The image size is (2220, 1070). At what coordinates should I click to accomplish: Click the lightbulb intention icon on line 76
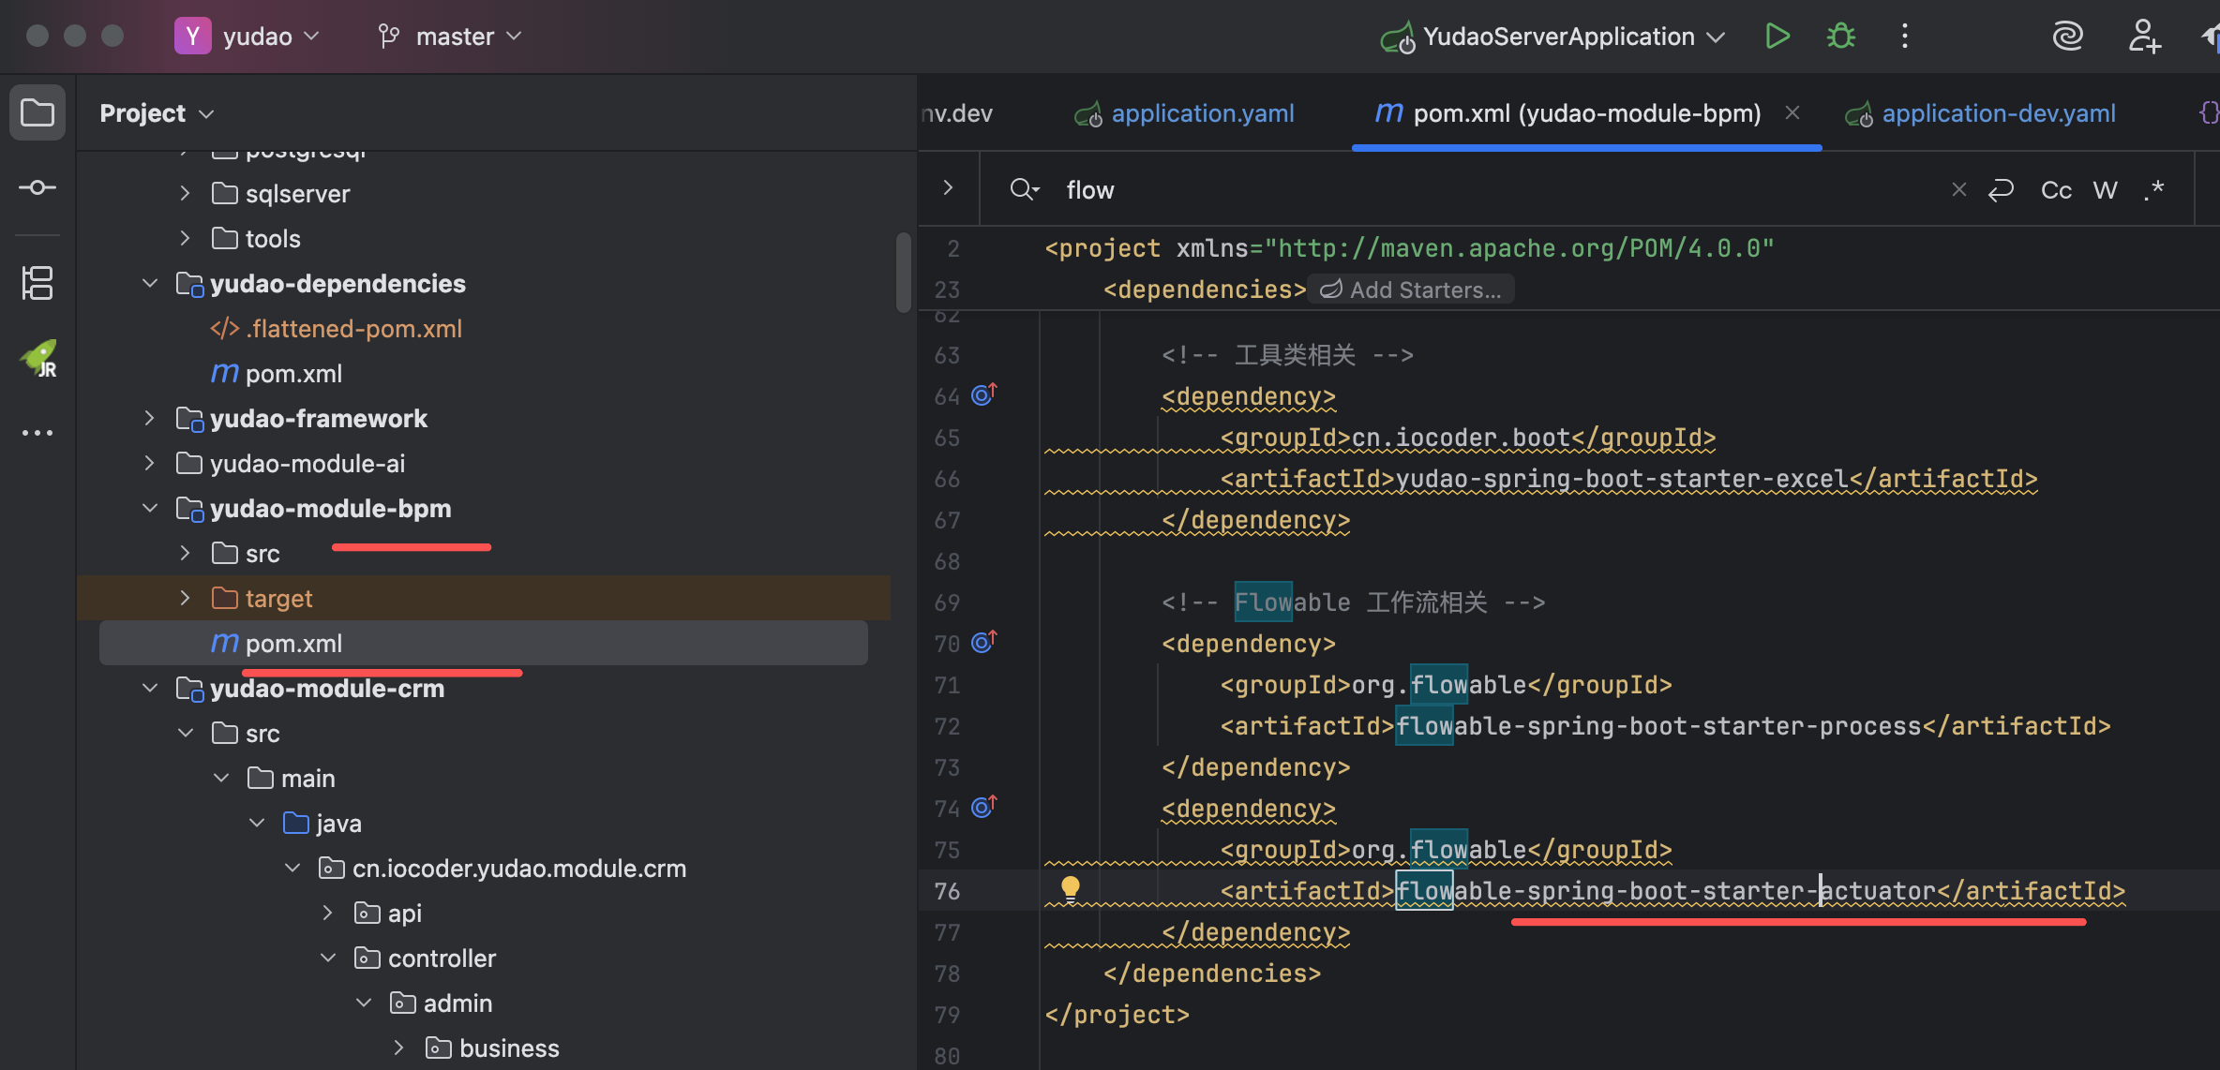(x=1070, y=887)
